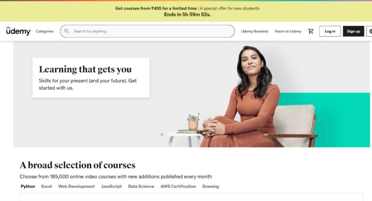Click into the Search for anything field

tap(147, 31)
